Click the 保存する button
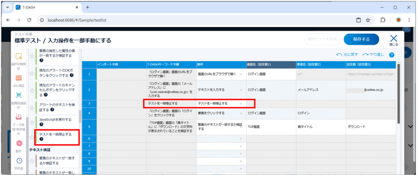The width and height of the screenshot is (418, 175). (361, 39)
